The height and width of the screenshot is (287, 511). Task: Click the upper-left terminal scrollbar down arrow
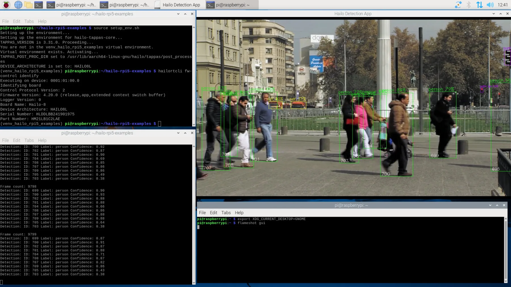coord(194,125)
